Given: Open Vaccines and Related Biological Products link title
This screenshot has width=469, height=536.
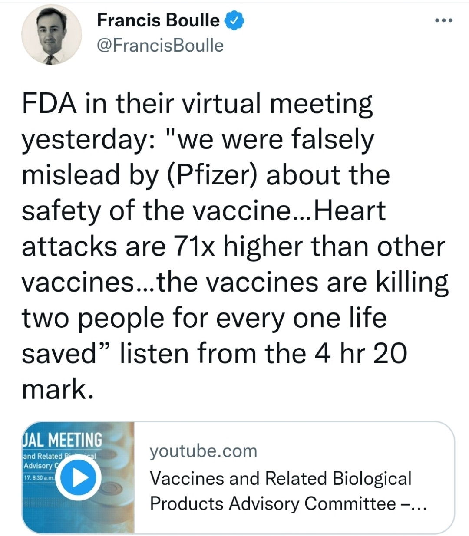Looking at the screenshot, I should (281, 478).
